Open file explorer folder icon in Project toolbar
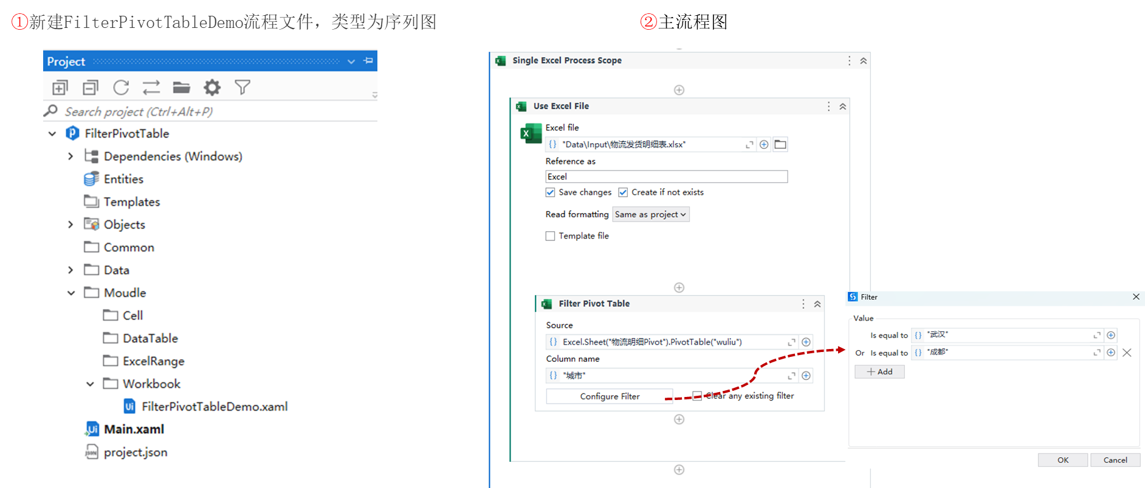The height and width of the screenshot is (488, 1145). click(181, 88)
